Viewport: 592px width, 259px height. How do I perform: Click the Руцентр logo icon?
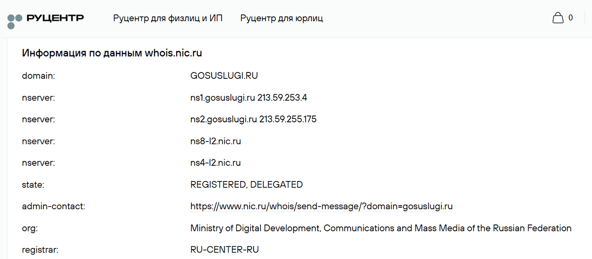click(x=15, y=20)
